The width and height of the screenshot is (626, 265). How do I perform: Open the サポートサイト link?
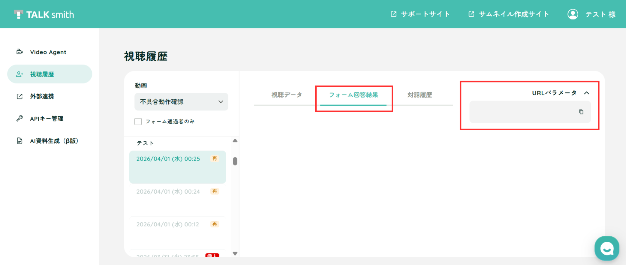[x=420, y=14]
